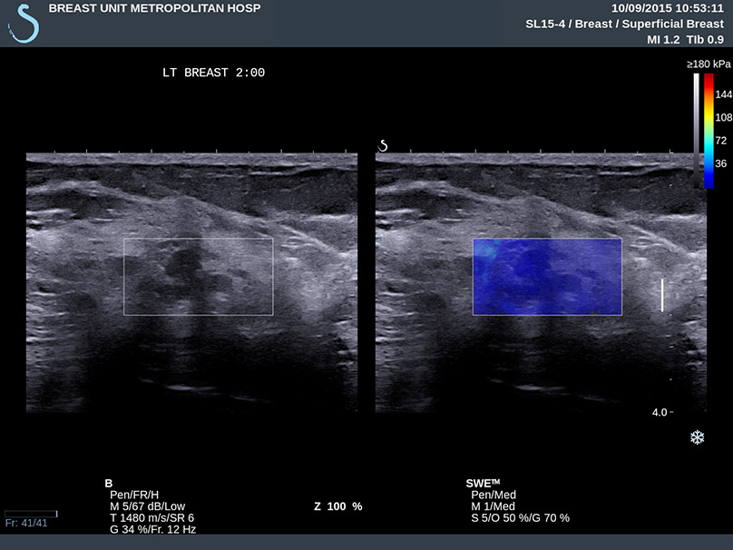Select the LT BREAST 2:00 annotation
This screenshot has width=733, height=550.
(x=212, y=73)
